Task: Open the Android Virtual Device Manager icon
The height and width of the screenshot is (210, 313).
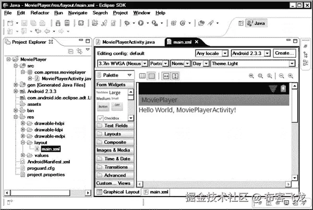Action: [x=67, y=23]
